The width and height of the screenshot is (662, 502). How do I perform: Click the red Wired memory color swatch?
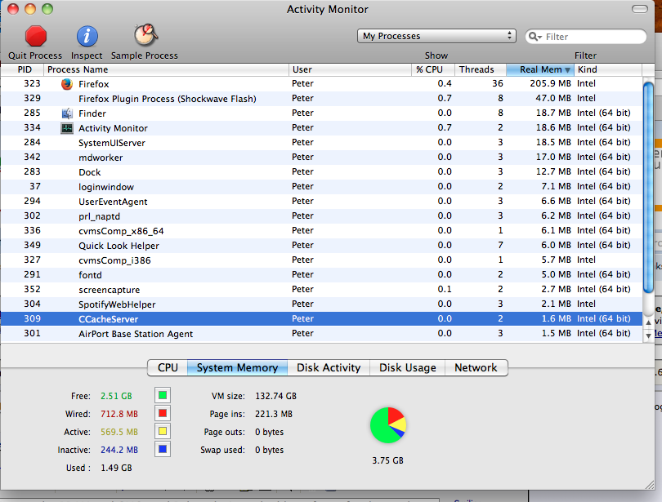point(163,414)
